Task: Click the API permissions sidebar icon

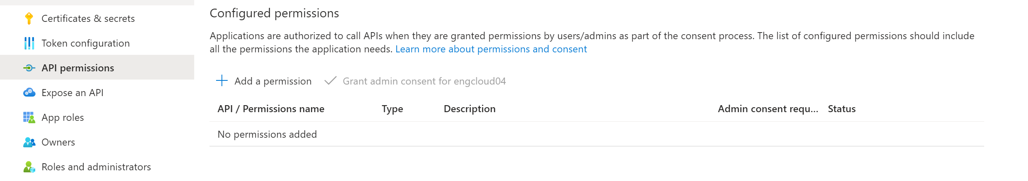Action: tap(29, 68)
